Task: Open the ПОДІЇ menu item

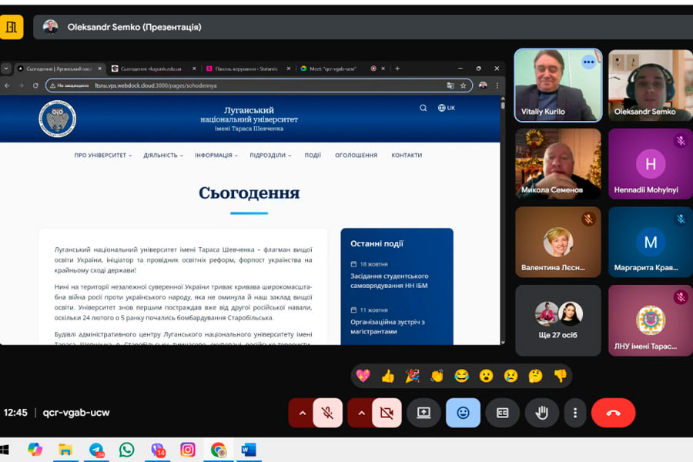Action: coord(313,156)
